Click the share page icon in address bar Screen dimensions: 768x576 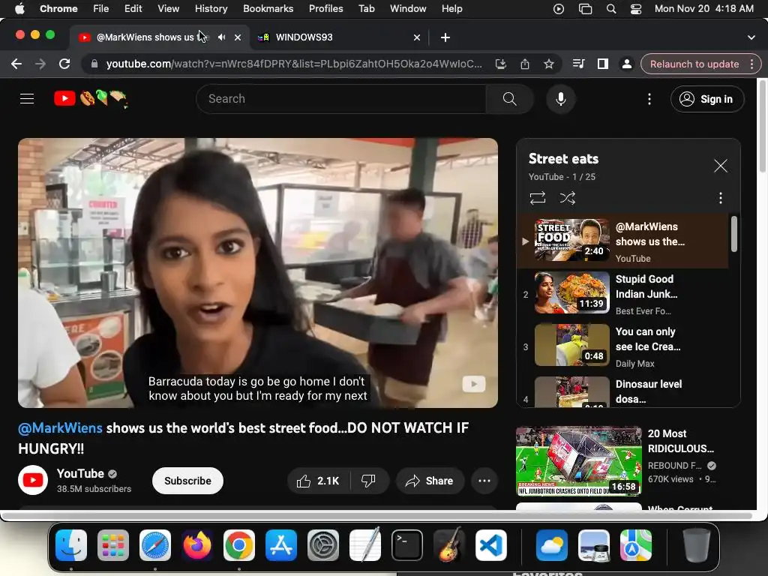(x=524, y=64)
